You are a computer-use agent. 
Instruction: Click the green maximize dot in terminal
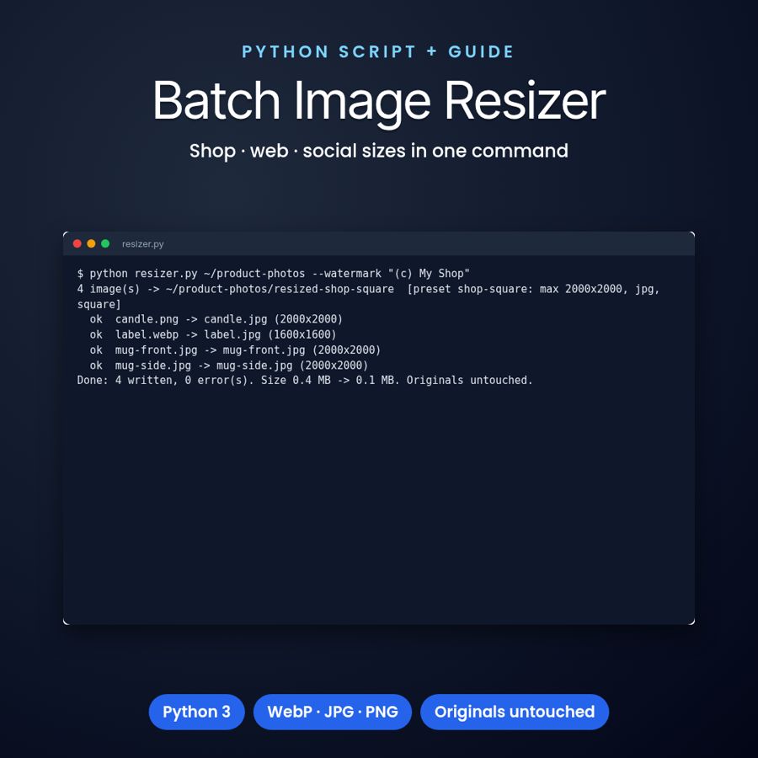click(x=105, y=243)
